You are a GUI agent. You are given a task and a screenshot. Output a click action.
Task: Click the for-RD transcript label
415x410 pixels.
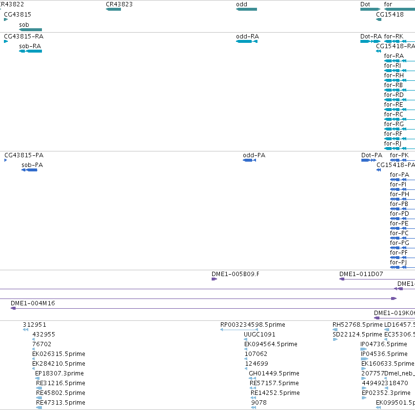[x=394, y=95]
